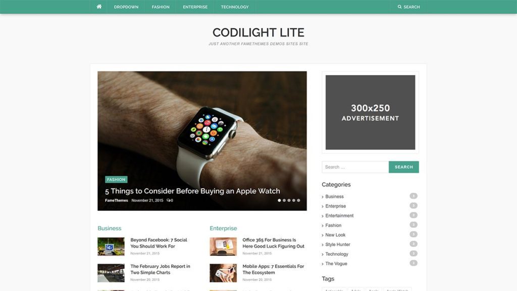Open the Dropdown menu item

click(126, 7)
